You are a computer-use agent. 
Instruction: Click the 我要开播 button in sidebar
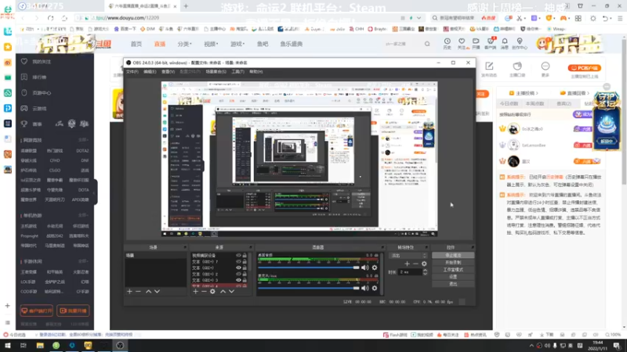73,311
